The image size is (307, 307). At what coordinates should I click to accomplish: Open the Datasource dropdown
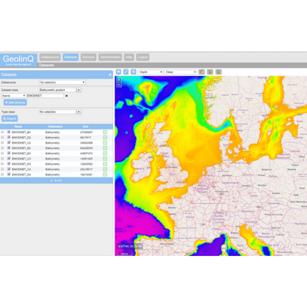(x=62, y=82)
